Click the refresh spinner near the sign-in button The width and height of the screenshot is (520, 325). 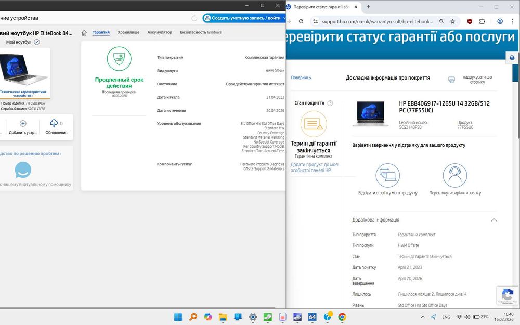coord(194,18)
